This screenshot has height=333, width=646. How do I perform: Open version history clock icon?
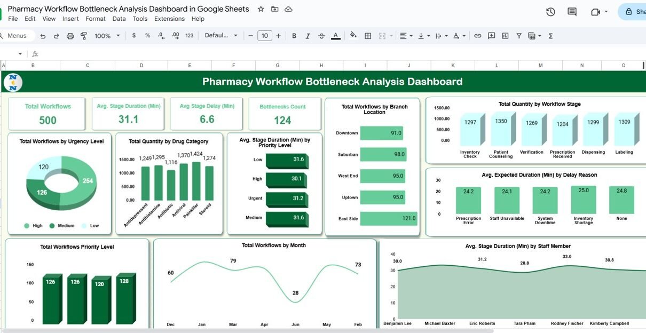[550, 12]
